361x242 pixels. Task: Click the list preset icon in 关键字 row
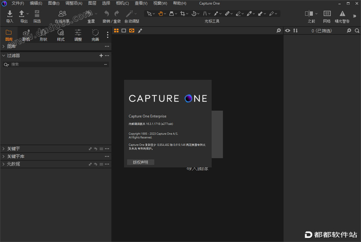[x=101, y=149]
